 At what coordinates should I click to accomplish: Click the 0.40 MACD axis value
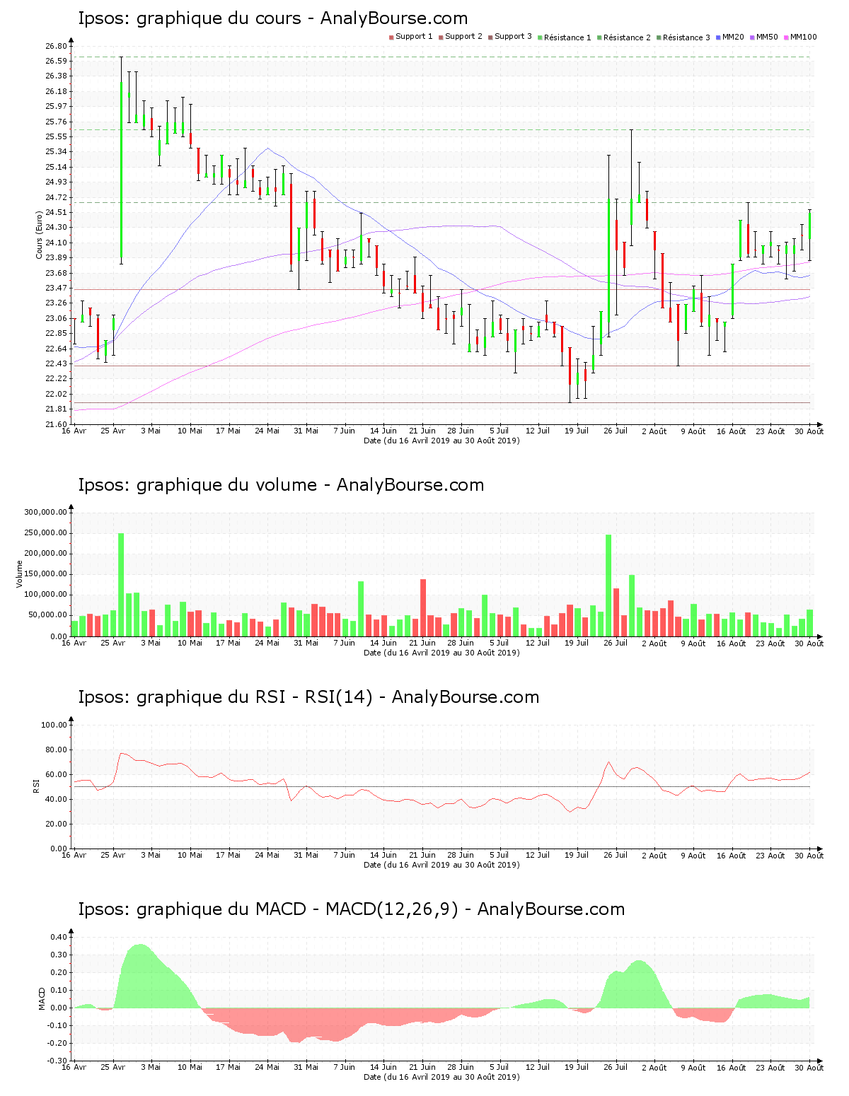pos(59,937)
